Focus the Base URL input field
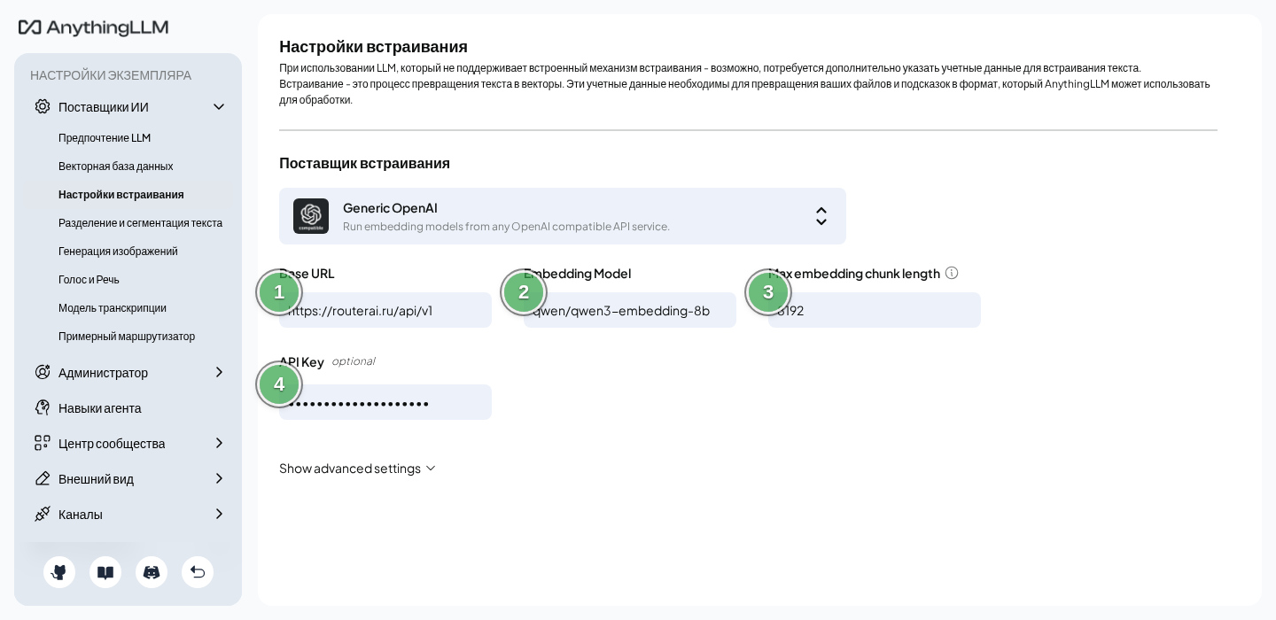1276x620 pixels. (385, 310)
